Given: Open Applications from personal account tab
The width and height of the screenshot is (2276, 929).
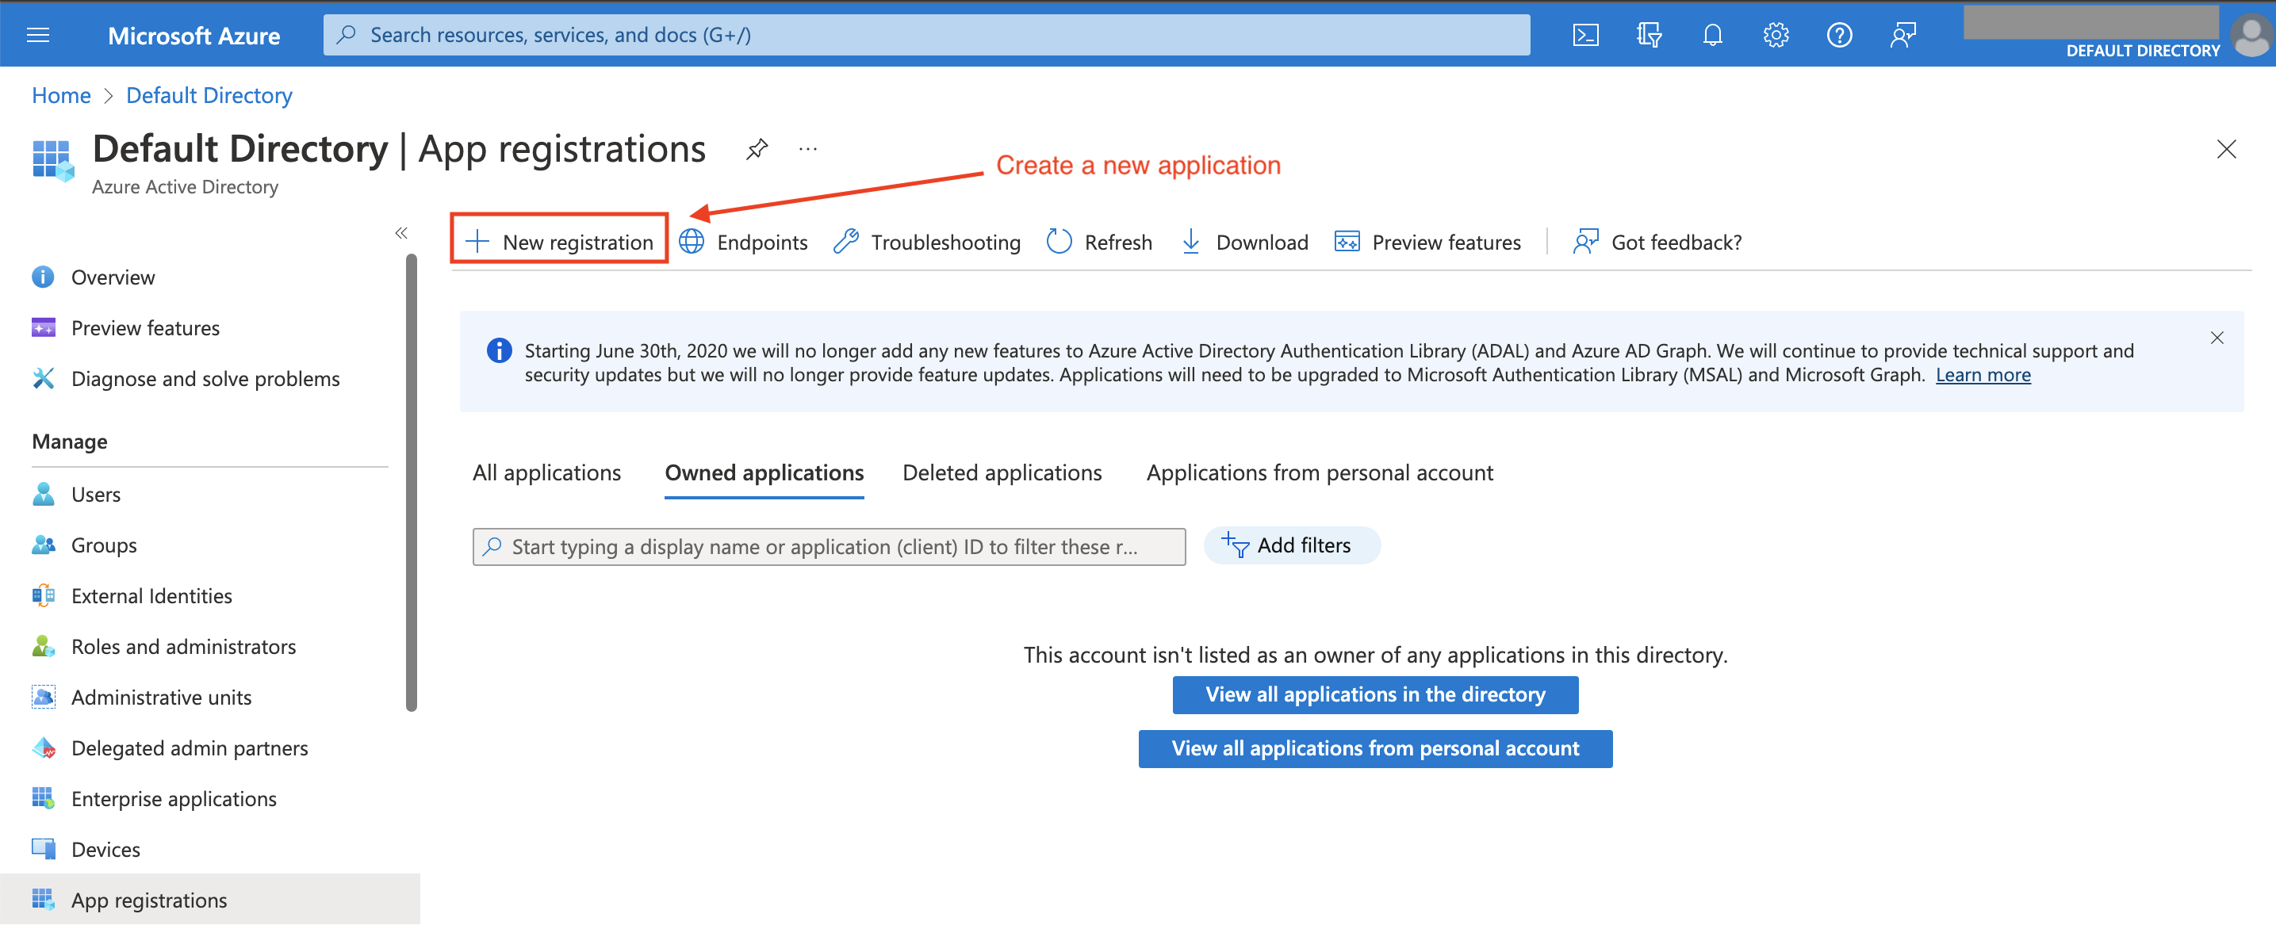Looking at the screenshot, I should [x=1319, y=473].
